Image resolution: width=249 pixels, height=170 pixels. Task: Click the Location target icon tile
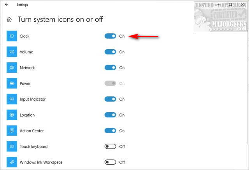(12, 115)
